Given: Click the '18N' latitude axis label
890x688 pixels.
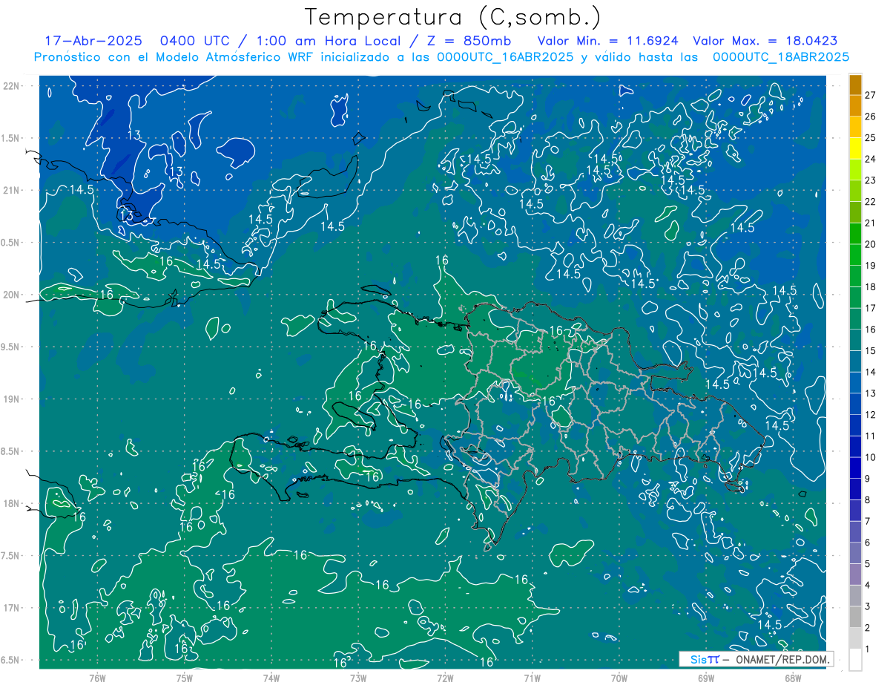Looking at the screenshot, I should pyautogui.click(x=13, y=503).
